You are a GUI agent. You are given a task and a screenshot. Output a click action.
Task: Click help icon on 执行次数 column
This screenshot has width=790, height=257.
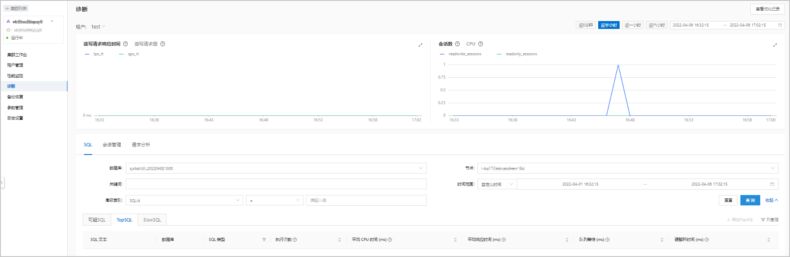point(295,240)
